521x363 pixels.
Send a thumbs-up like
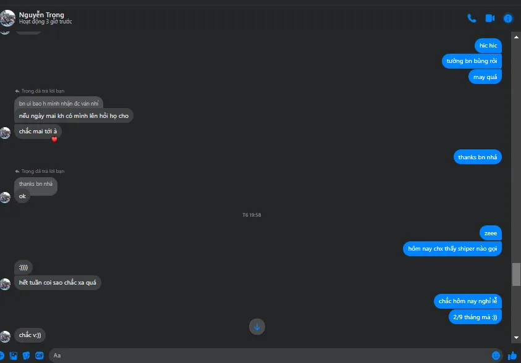click(x=512, y=356)
